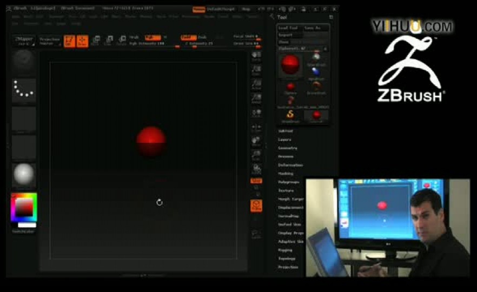Click Clone in Tool palette
477x292 pixels.
[283, 42]
